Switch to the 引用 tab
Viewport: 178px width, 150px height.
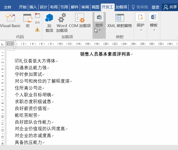tap(64, 7)
